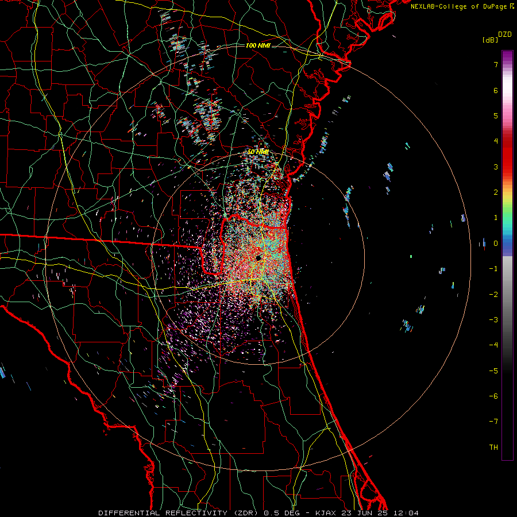Click the -4 value on the color scale

coord(493,345)
